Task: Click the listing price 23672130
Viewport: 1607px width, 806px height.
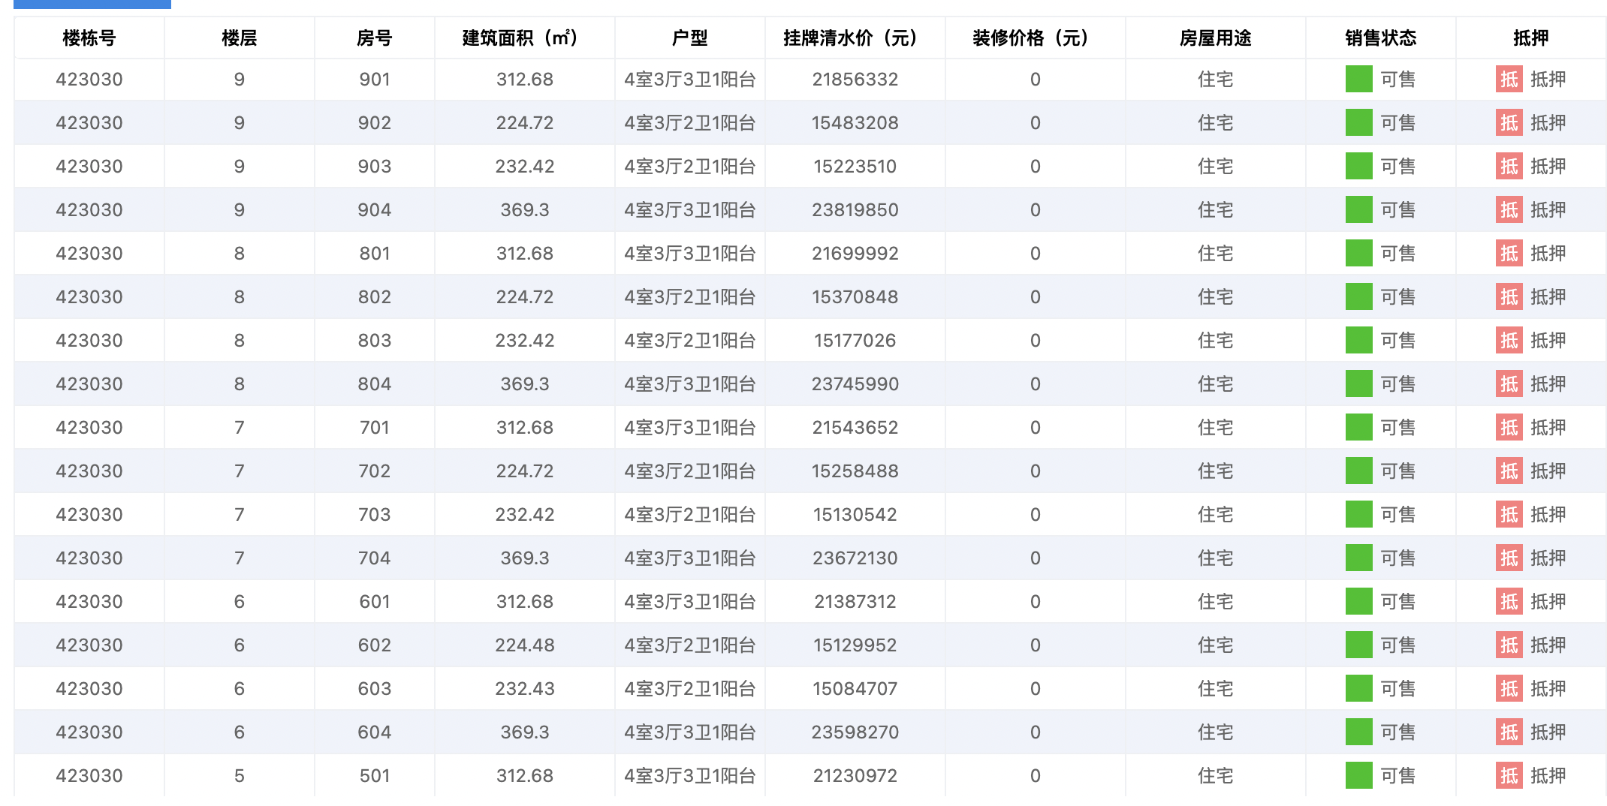Action: point(855,558)
